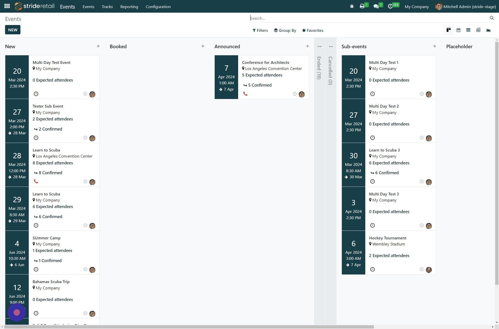Open the apps grid menu

pyautogui.click(x=7, y=6)
